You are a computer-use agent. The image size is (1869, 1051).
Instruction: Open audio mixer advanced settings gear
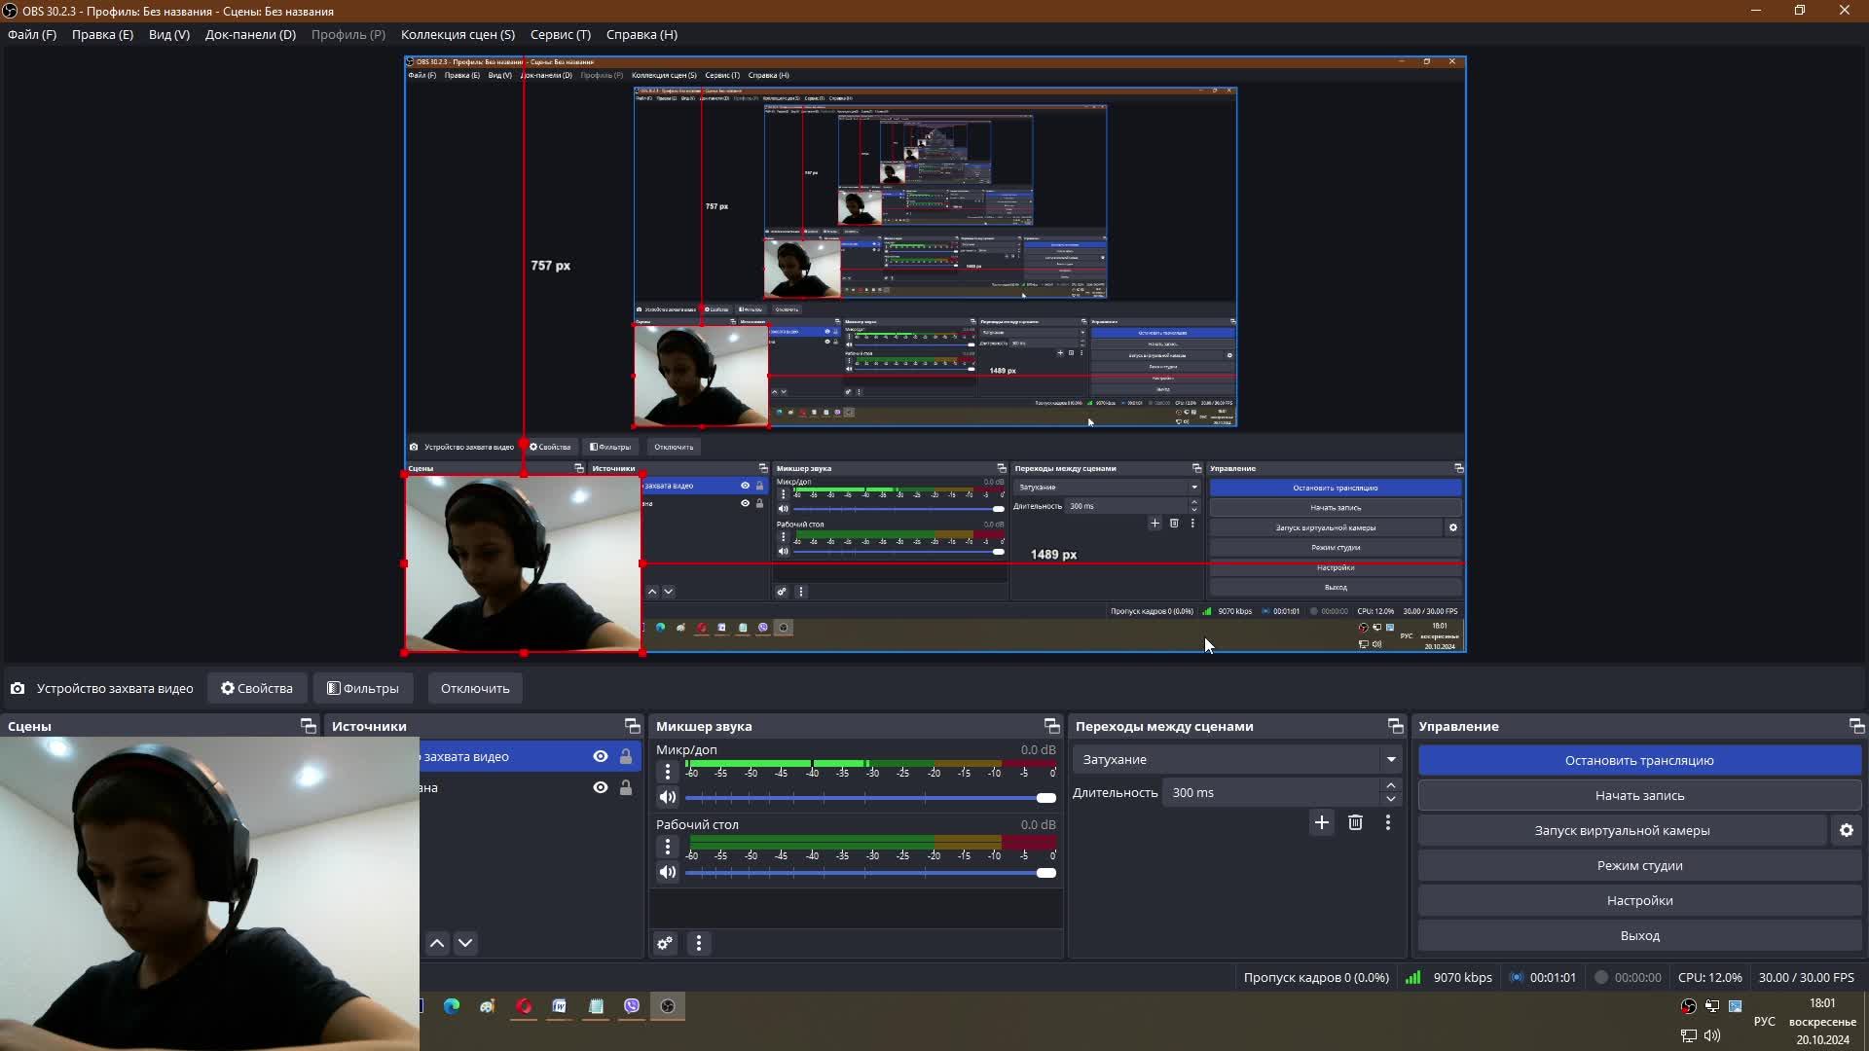(665, 943)
